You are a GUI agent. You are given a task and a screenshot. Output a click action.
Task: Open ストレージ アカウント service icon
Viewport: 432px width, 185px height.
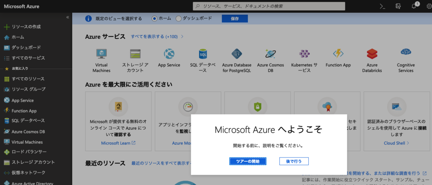(x=135, y=54)
